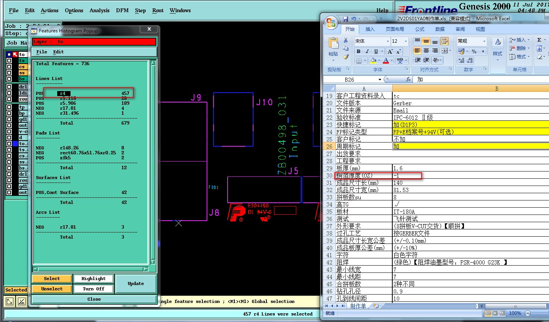Viewport: 549px width, 322px height.
Task: Expand the number format dropdown 常规
Action: (484, 41)
